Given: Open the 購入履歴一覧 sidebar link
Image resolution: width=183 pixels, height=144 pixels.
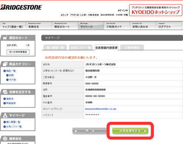Looking at the screenshot, I should coord(13,122).
